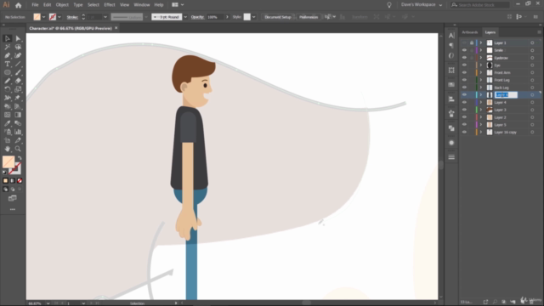Select the Eraser tool
This screenshot has width=544, height=306.
tap(18, 81)
